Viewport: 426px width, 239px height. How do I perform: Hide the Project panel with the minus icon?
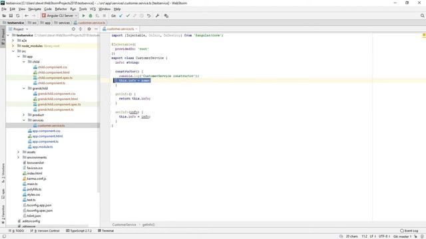click(x=96, y=29)
